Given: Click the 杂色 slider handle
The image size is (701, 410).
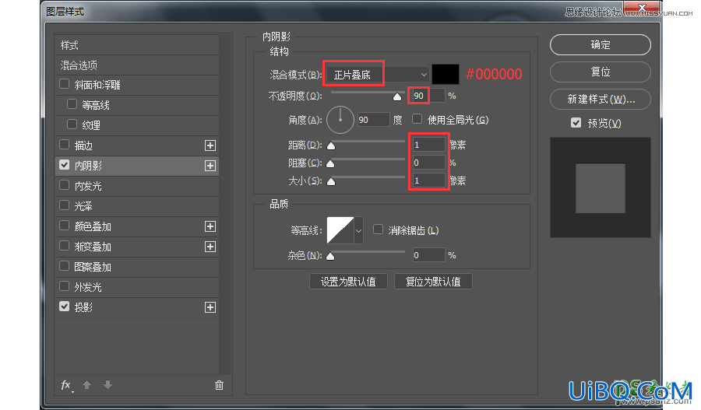Looking at the screenshot, I should [x=330, y=257].
